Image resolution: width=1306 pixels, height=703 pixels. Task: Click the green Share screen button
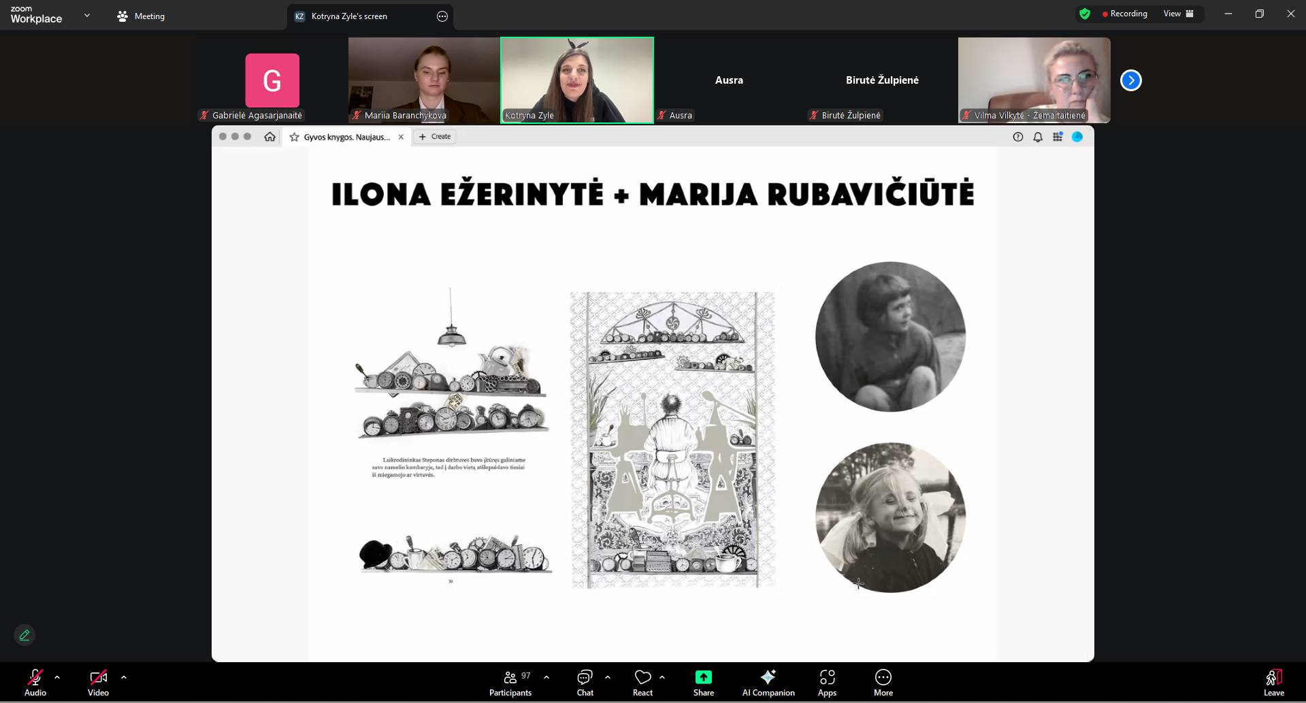click(703, 682)
